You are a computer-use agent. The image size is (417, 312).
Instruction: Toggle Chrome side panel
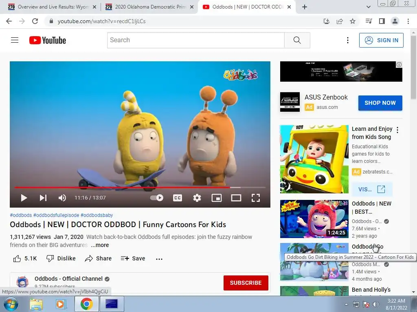point(382,21)
